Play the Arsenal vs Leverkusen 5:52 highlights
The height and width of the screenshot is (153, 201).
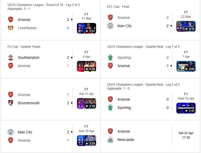tap(87, 28)
